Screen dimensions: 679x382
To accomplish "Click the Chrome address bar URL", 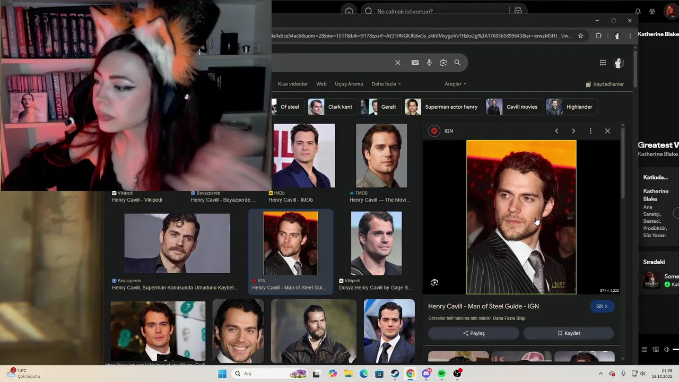I will tap(422, 36).
